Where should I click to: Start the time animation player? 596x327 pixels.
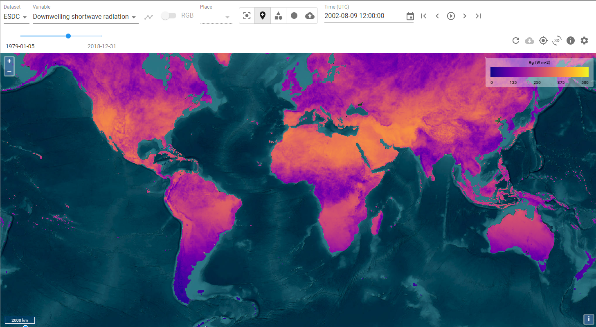(x=451, y=16)
